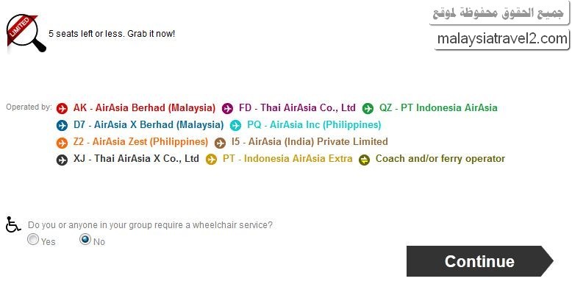Click the red AK AirAsia Berhad plane icon

pos(62,108)
